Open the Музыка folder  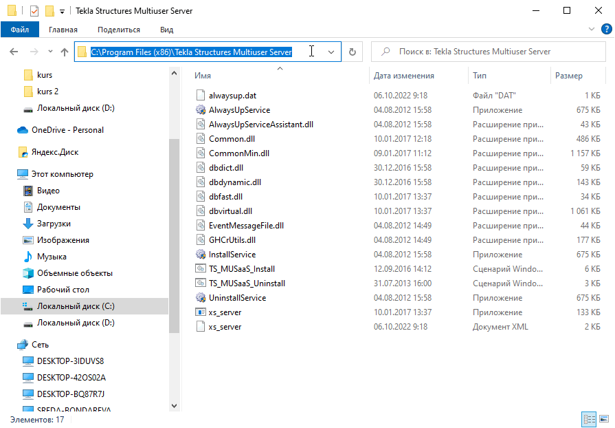[x=52, y=257]
